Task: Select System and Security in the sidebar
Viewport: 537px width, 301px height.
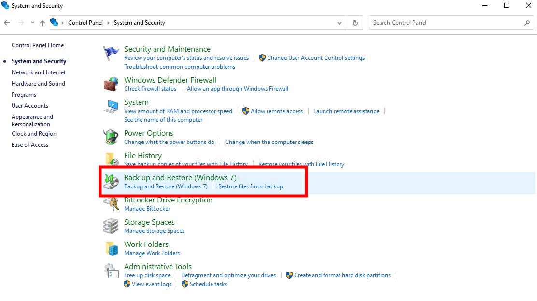Action: pos(39,61)
